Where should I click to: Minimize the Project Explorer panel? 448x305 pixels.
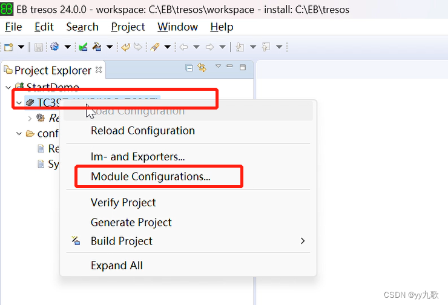(229, 66)
